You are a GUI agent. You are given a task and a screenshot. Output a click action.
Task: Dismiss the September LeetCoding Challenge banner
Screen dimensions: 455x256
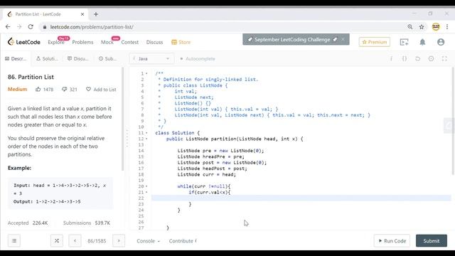pyautogui.click(x=343, y=39)
